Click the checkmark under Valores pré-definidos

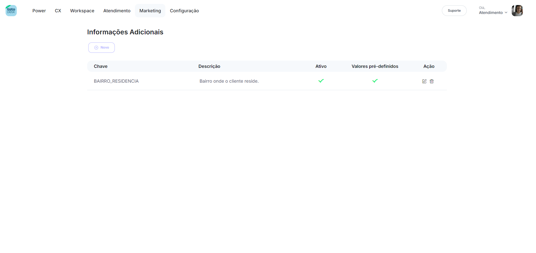coord(375,81)
